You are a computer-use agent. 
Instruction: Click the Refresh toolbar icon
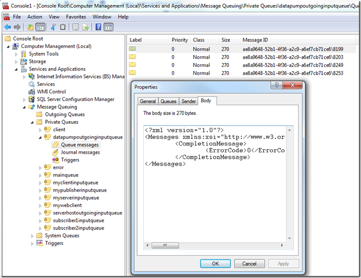tap(75, 27)
